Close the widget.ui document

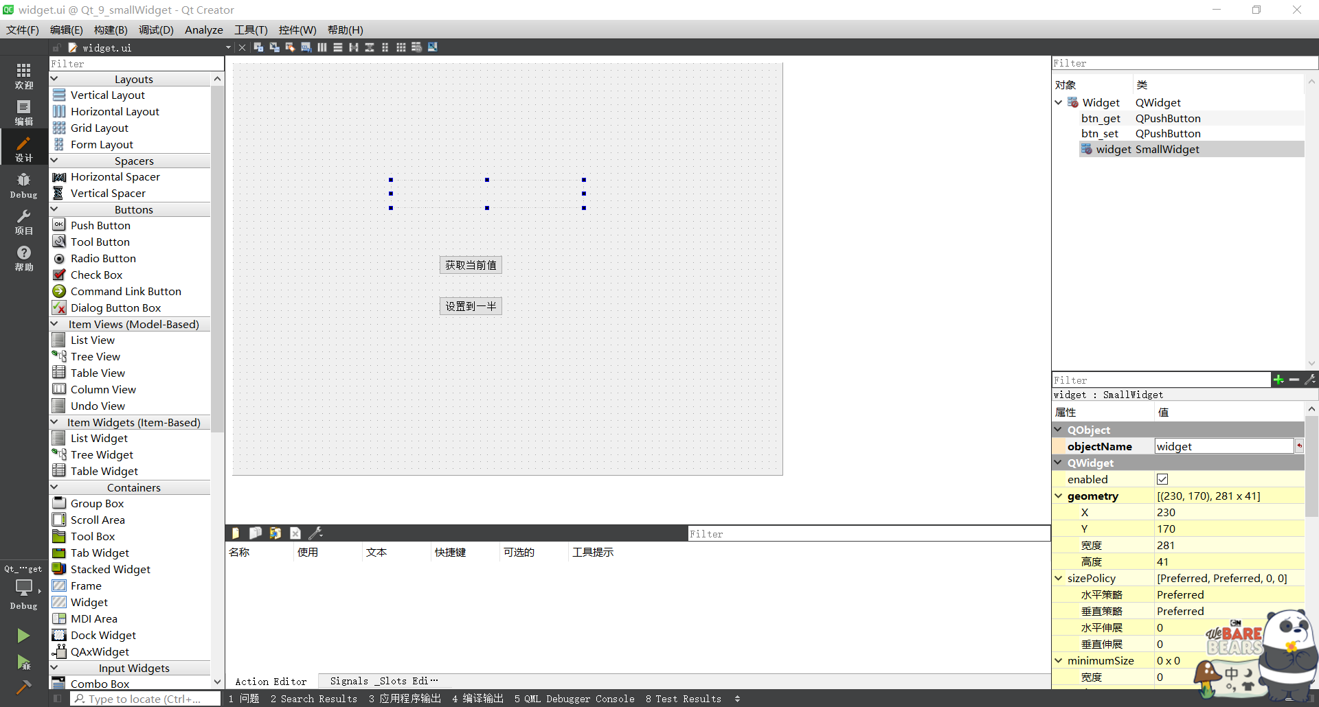click(242, 47)
